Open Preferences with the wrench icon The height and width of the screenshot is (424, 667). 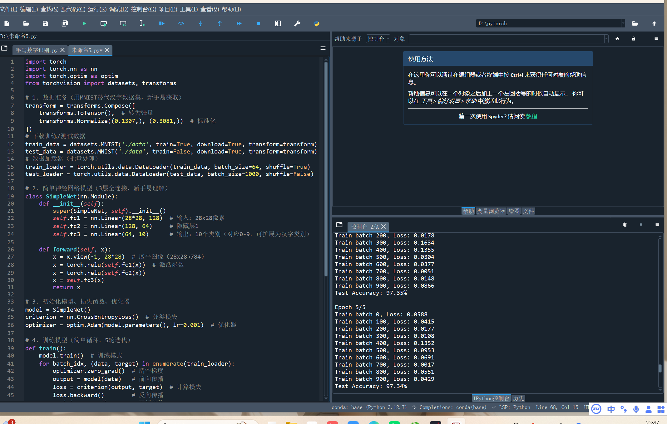click(297, 23)
